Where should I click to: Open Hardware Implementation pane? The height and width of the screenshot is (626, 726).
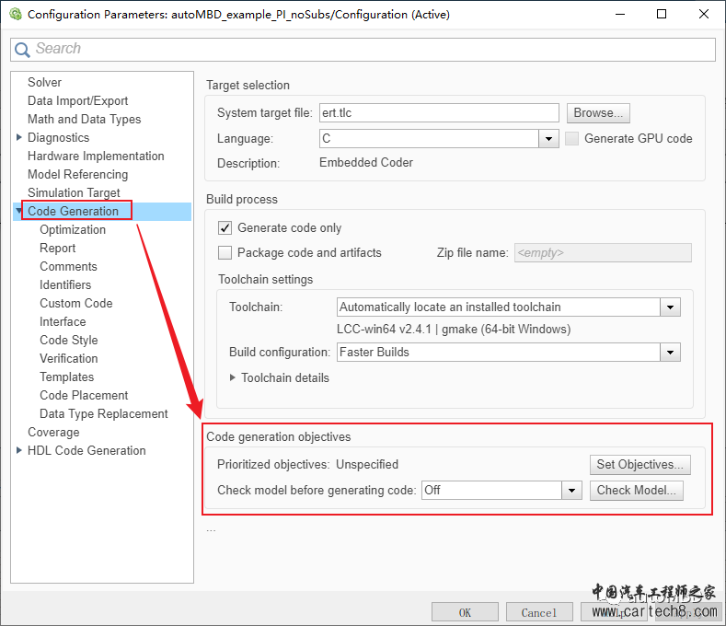point(96,156)
